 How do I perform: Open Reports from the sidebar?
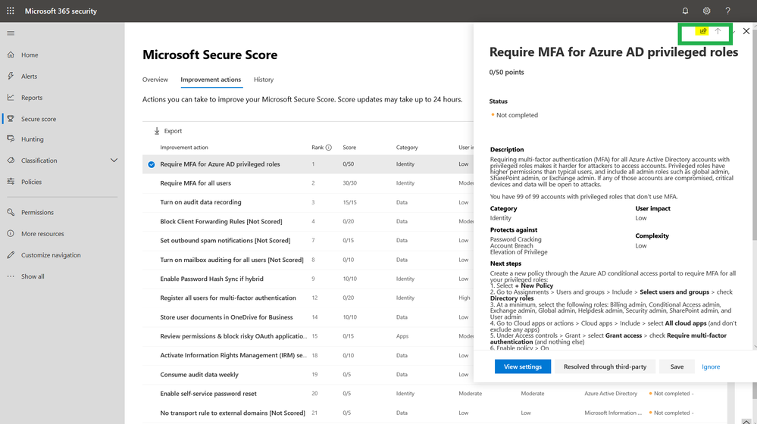click(x=32, y=98)
